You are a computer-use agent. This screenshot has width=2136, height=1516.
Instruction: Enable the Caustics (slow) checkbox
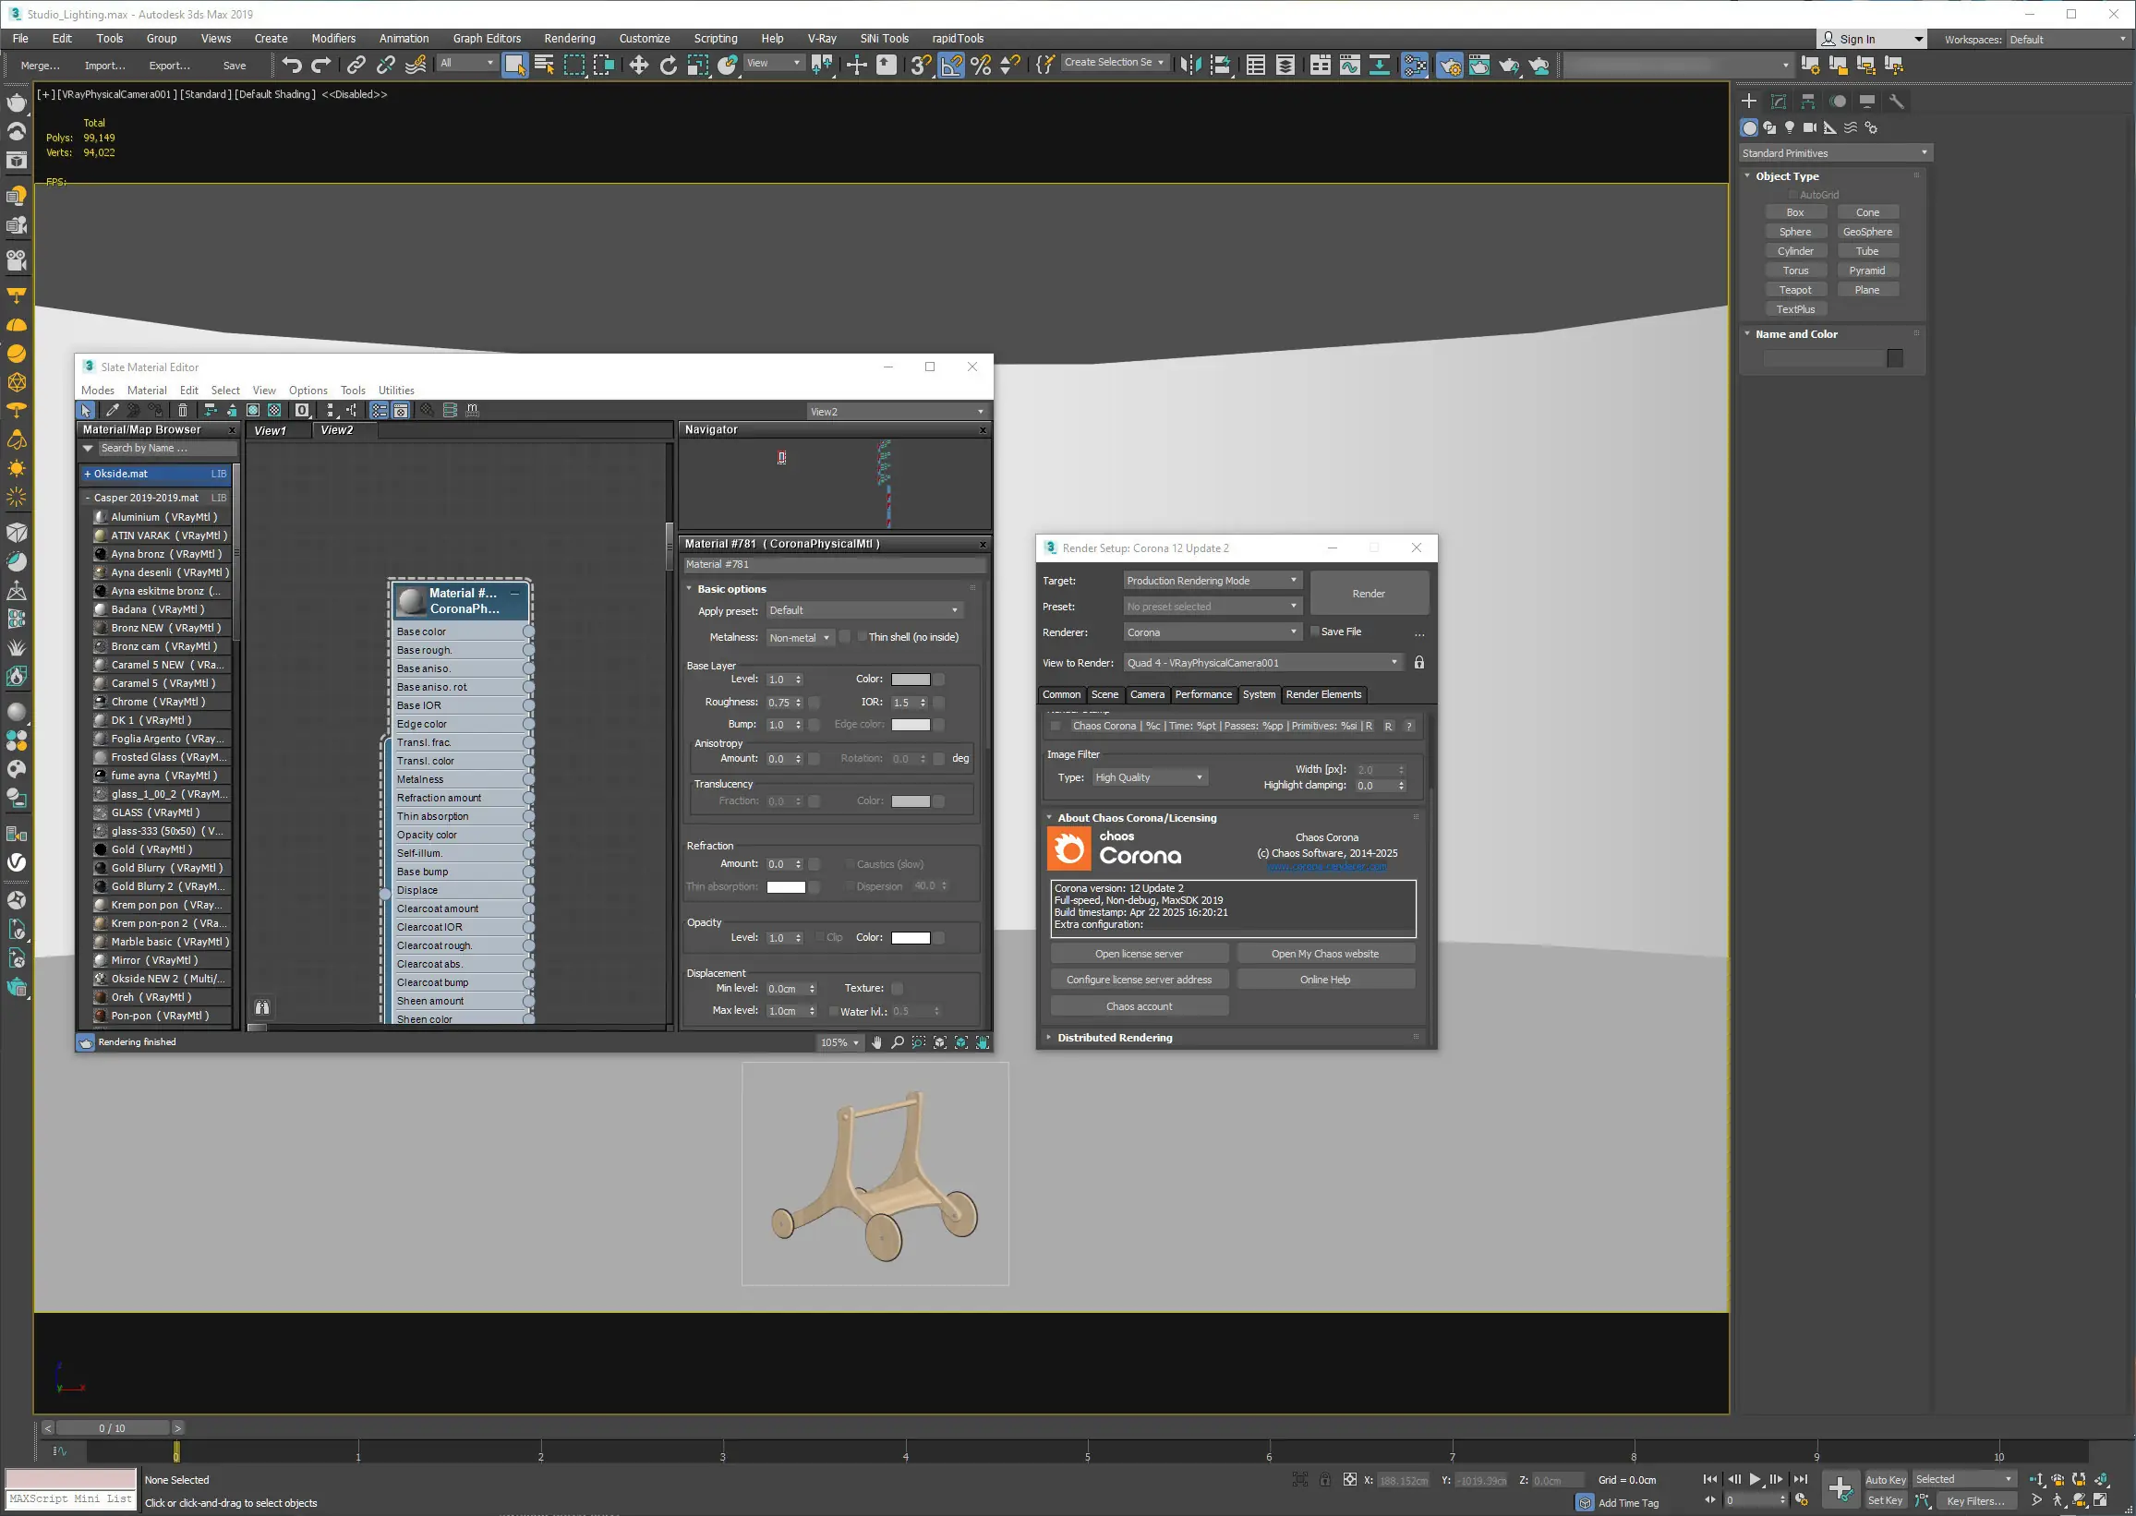[x=850, y=864]
